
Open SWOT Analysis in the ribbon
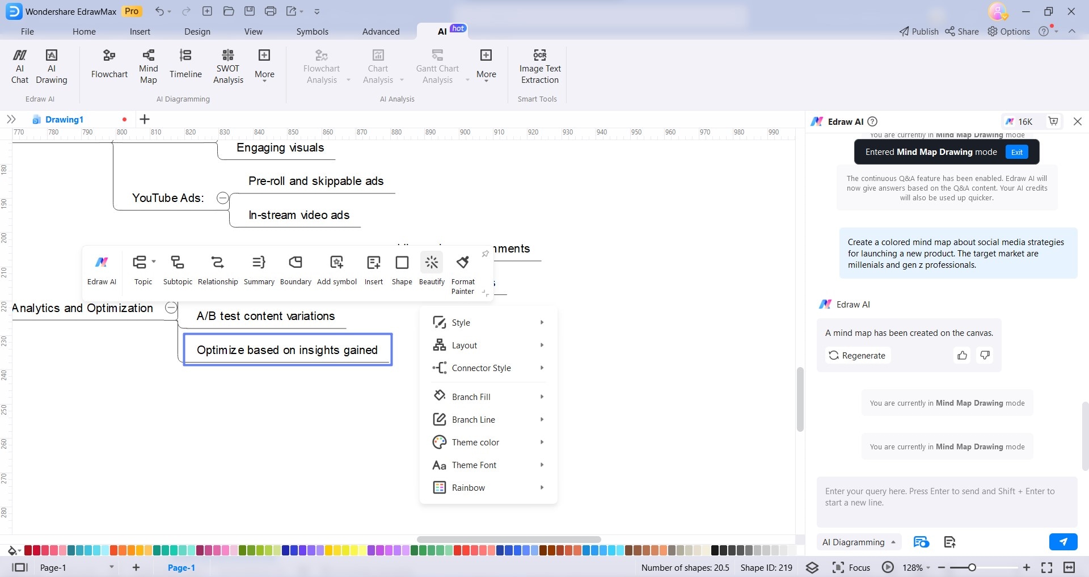(x=228, y=66)
